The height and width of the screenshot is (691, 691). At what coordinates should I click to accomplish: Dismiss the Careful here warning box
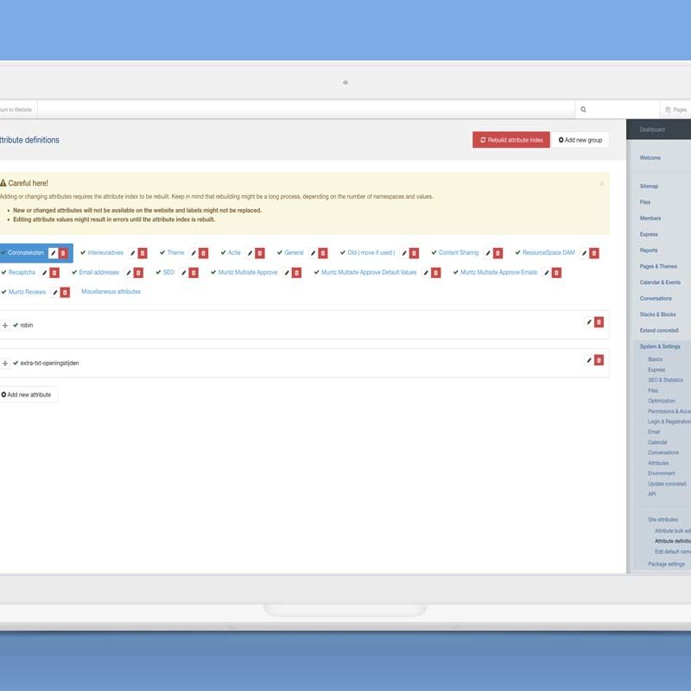tap(601, 184)
